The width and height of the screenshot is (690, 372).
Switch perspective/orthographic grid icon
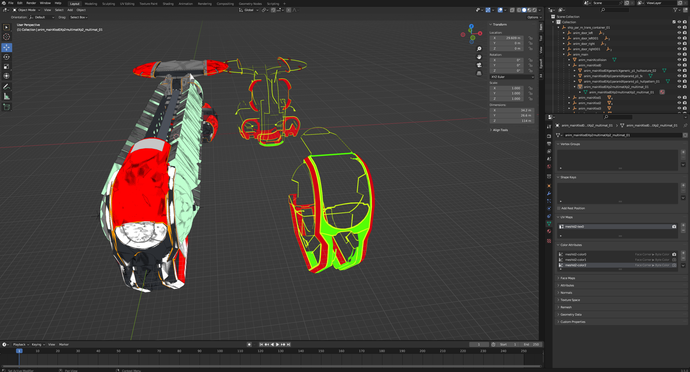479,73
